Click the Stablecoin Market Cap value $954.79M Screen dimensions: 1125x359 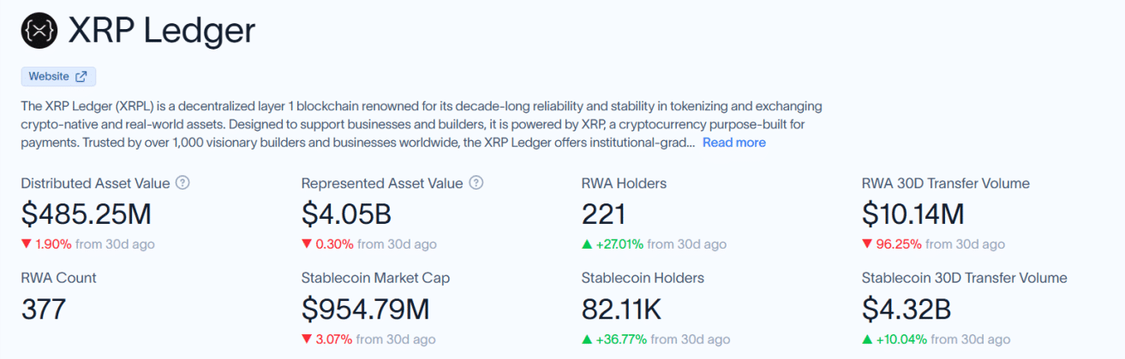pos(366,309)
